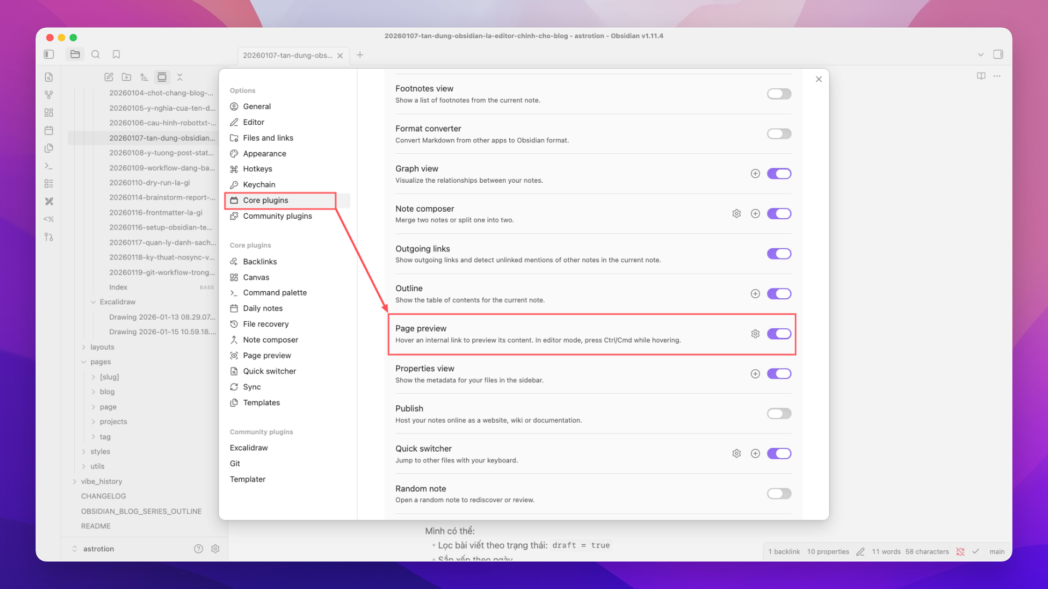The image size is (1048, 589).
Task: Click the Page preview settings gear
Action: pos(755,334)
